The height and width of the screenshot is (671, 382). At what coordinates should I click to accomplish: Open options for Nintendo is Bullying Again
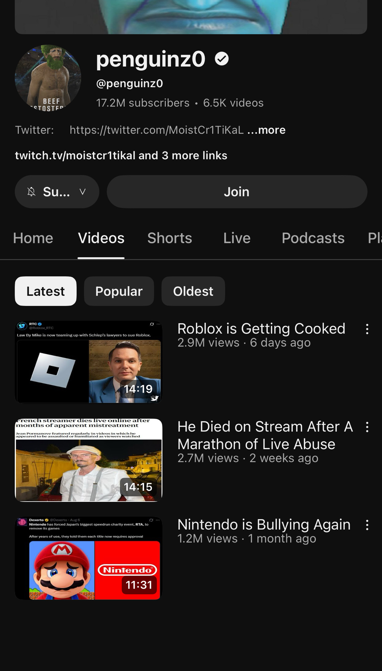[367, 525]
